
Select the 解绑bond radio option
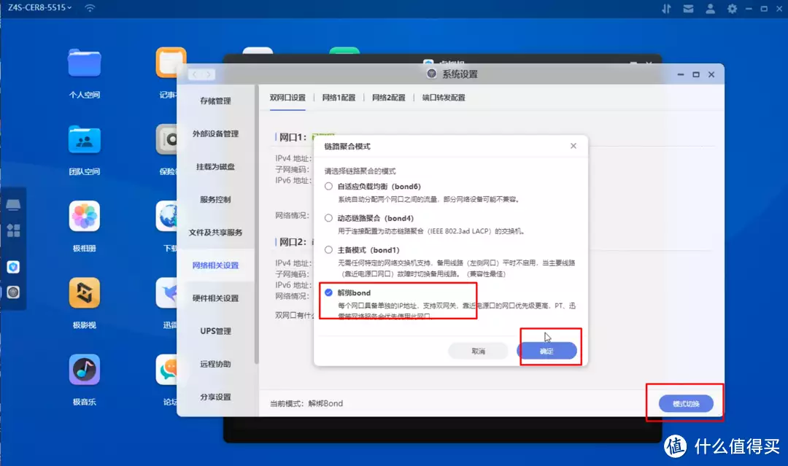click(328, 292)
